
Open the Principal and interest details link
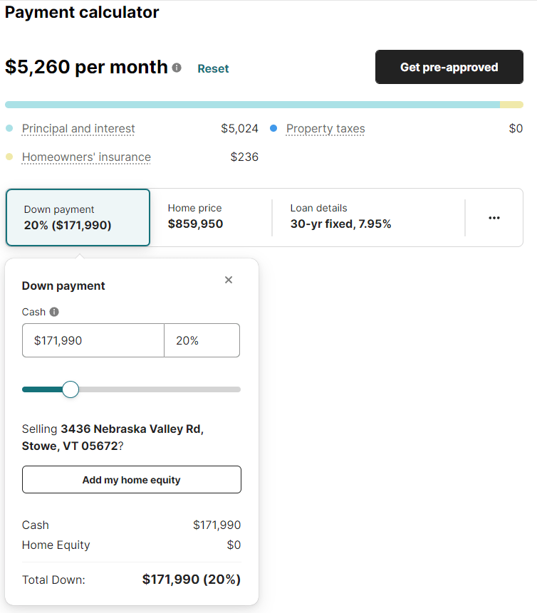pos(78,128)
